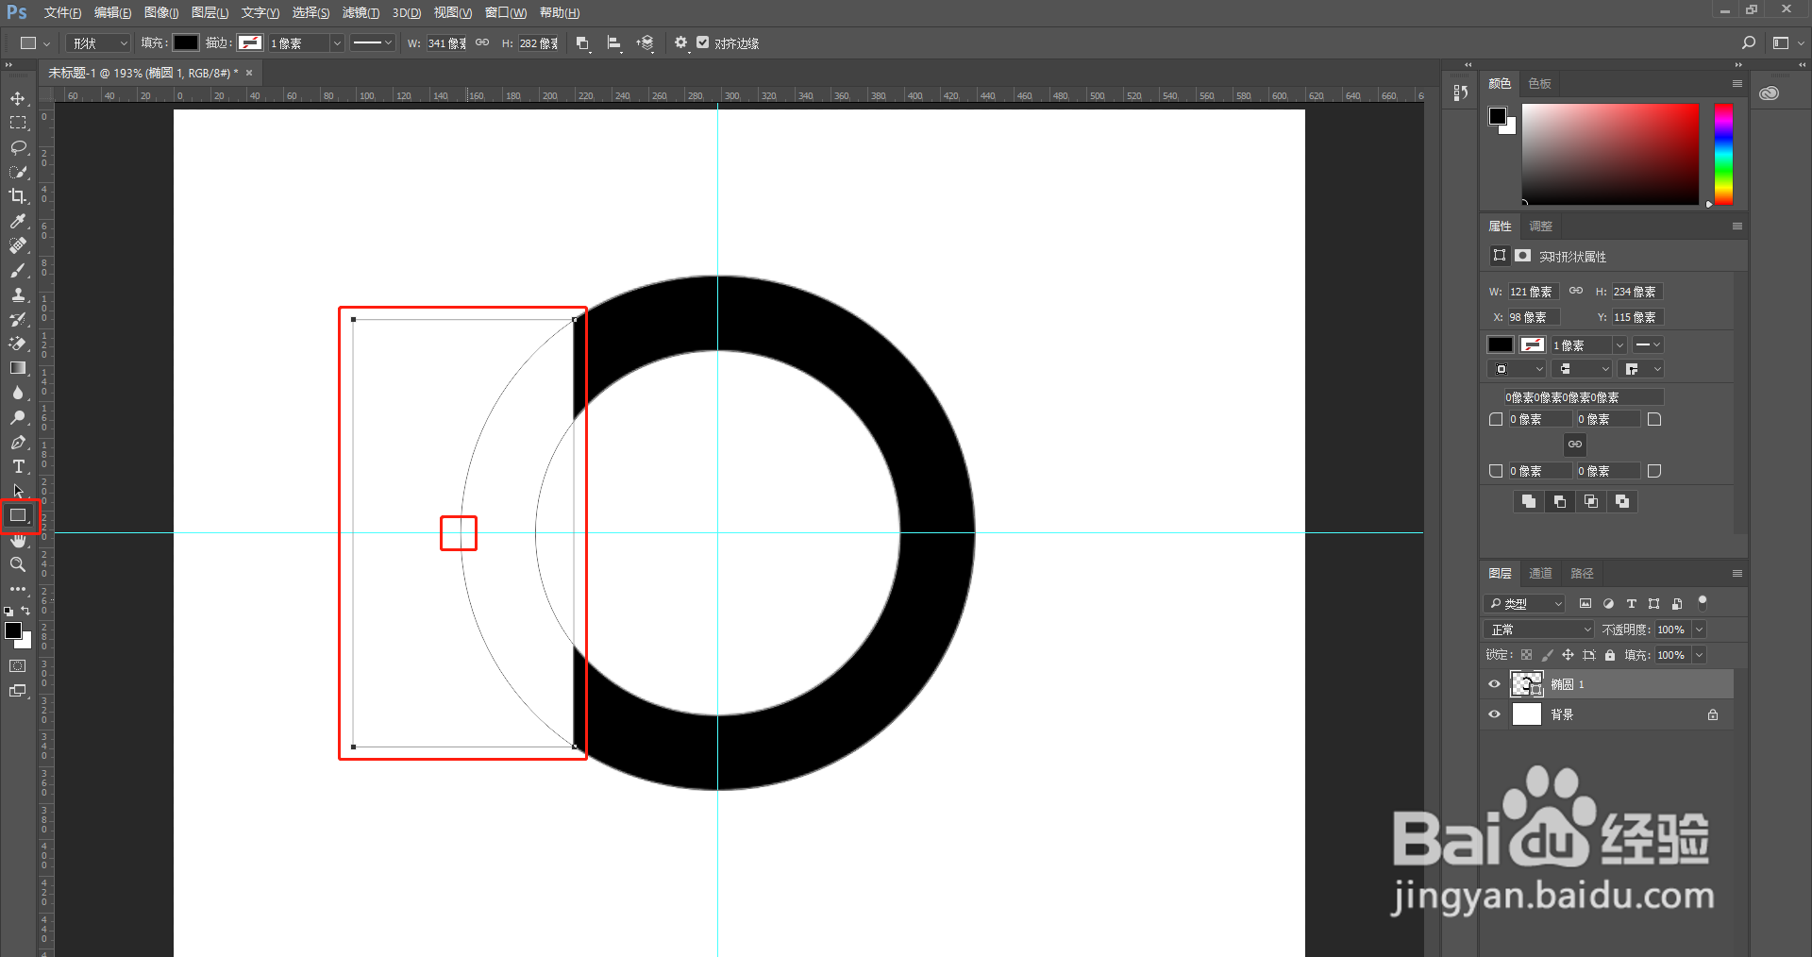1812x957 pixels.
Task: Toggle Align Edges checkbox
Action: tap(702, 42)
